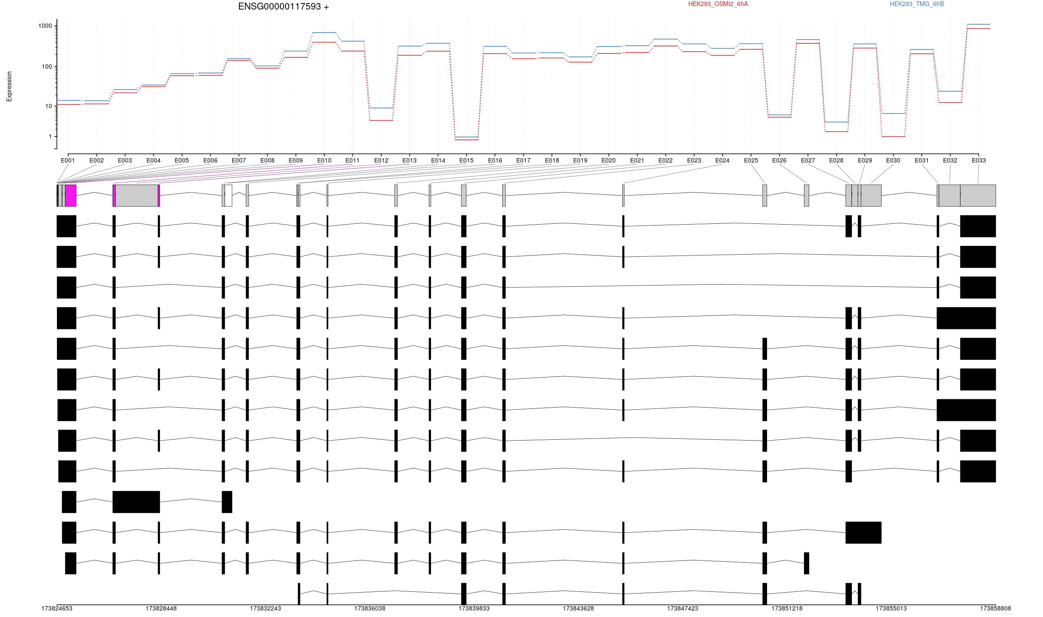Click the 100 y-axis tick label
The image size is (1043, 617).
pos(47,66)
